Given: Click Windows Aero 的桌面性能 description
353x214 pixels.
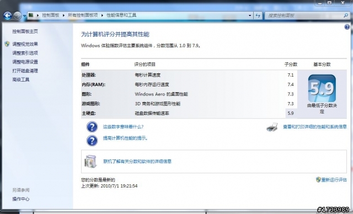Looking at the screenshot, I should point(161,94).
